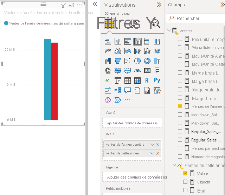Pick the key influencers visual
The image size is (225, 195).
point(108,90)
